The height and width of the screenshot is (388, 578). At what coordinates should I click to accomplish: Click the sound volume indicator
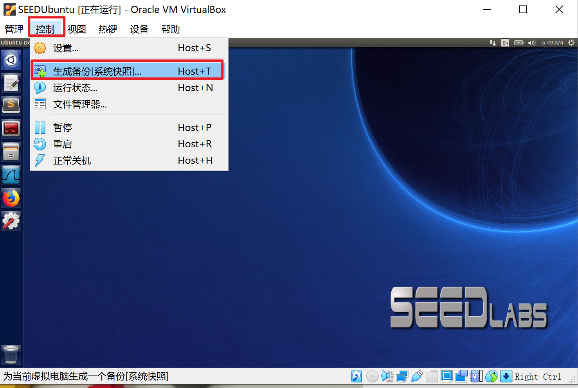(x=531, y=43)
